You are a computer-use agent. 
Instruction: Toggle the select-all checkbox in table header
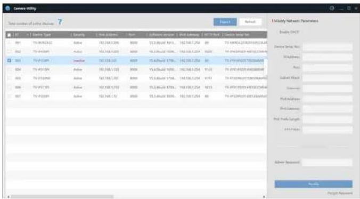coord(9,35)
